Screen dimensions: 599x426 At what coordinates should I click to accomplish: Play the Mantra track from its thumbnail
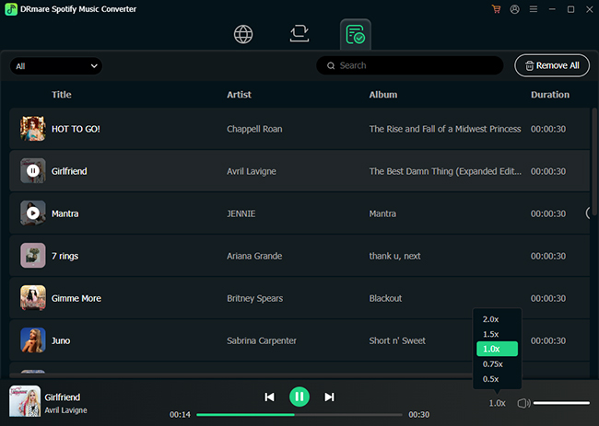[33, 213]
